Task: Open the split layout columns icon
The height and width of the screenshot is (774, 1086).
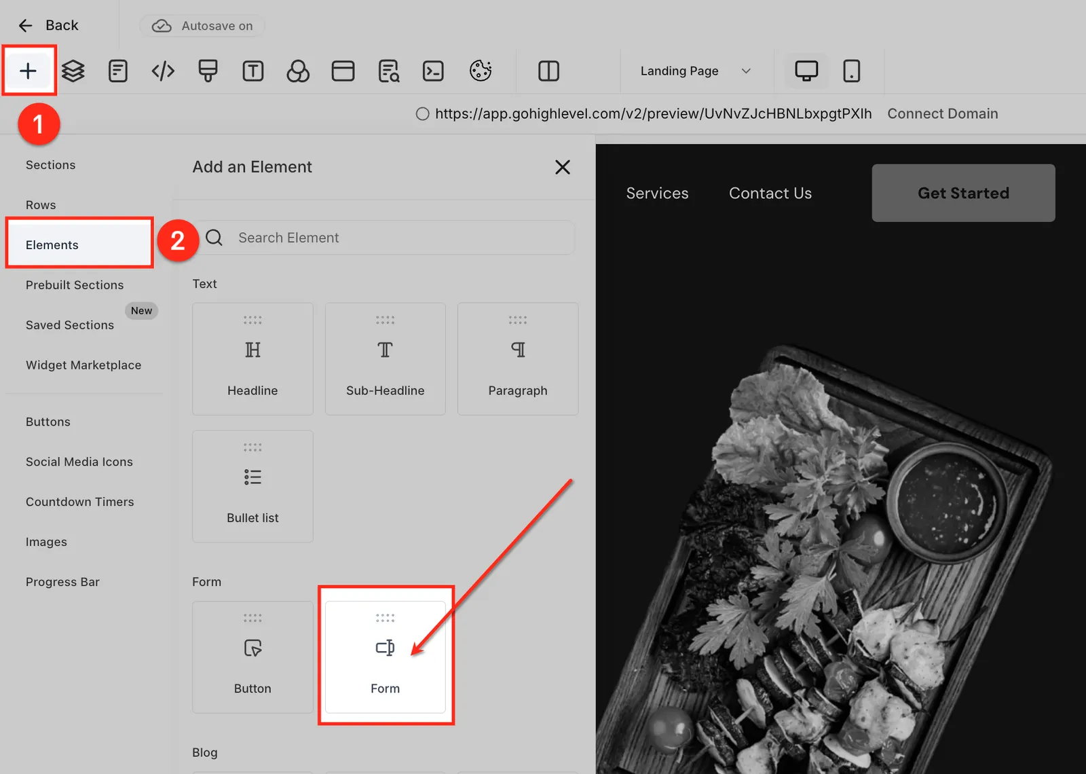Action: pos(548,71)
